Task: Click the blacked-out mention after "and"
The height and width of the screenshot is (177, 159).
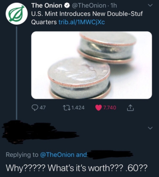Action: [109, 154]
